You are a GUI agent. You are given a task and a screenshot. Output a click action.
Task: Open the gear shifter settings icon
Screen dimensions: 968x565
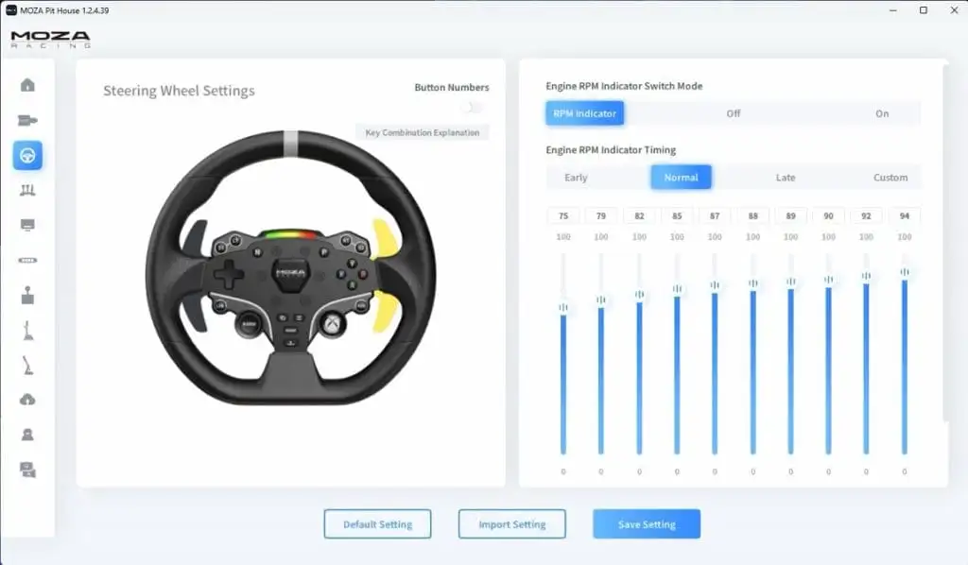27,295
